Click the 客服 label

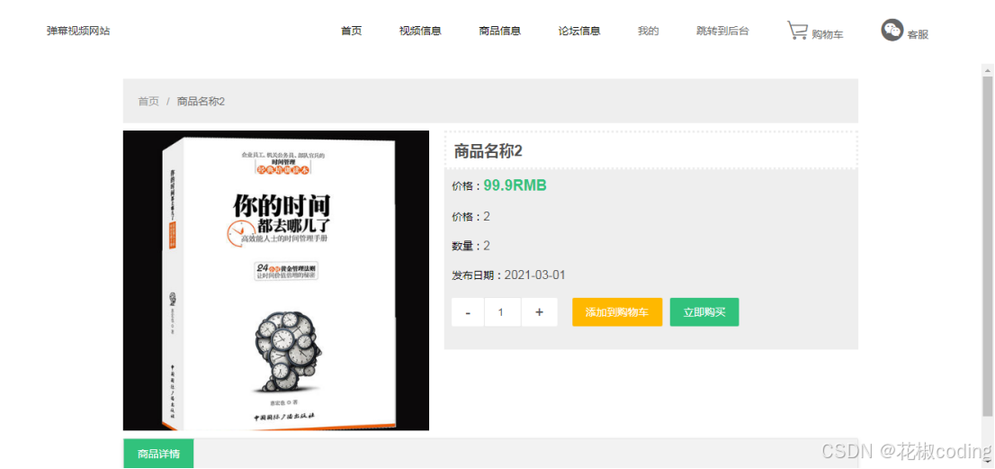coord(918,35)
